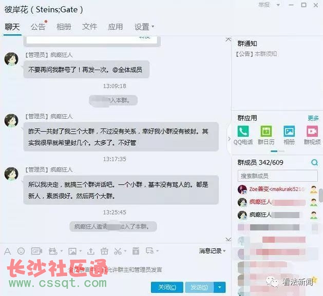
Task: Start the 群视频 group video app
Action: [312, 135]
